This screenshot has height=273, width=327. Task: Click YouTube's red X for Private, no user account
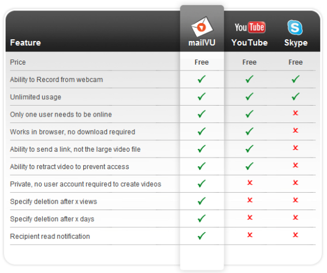pyautogui.click(x=250, y=182)
